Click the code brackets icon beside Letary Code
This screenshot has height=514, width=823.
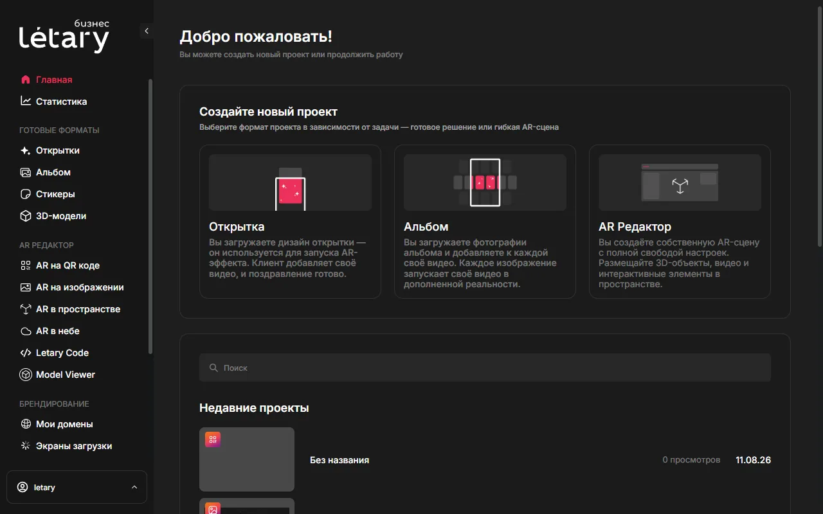[x=26, y=353]
